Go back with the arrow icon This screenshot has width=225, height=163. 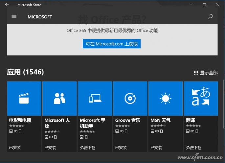click(x=7, y=5)
